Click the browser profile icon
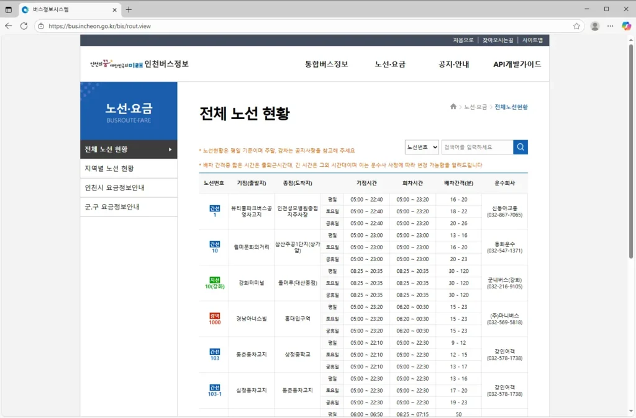Image resolution: width=636 pixels, height=418 pixels. click(x=594, y=27)
